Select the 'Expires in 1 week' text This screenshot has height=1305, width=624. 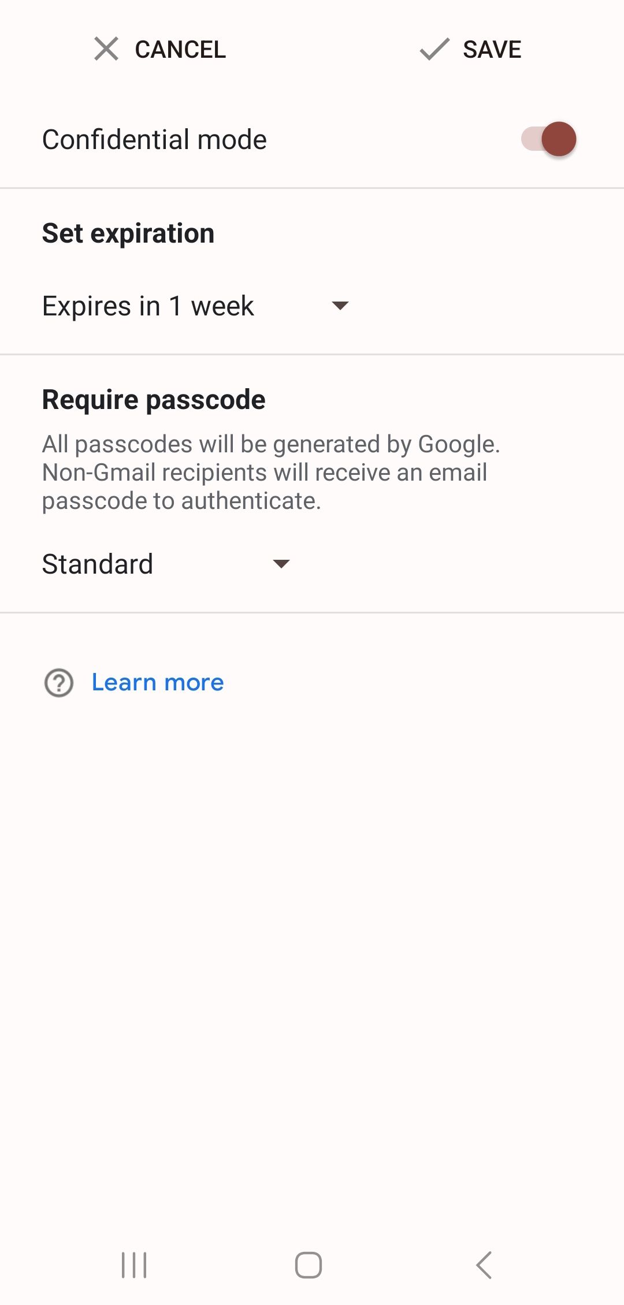(x=147, y=306)
